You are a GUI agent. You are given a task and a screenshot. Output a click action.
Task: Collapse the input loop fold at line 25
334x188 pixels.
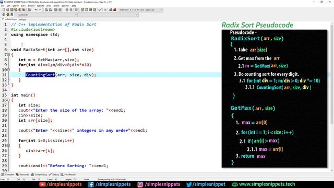coord(9,146)
